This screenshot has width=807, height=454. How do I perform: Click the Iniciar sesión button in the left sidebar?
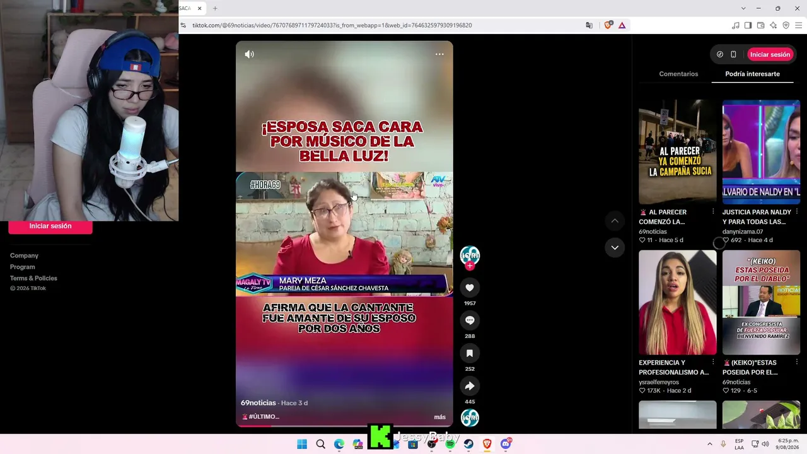50,226
